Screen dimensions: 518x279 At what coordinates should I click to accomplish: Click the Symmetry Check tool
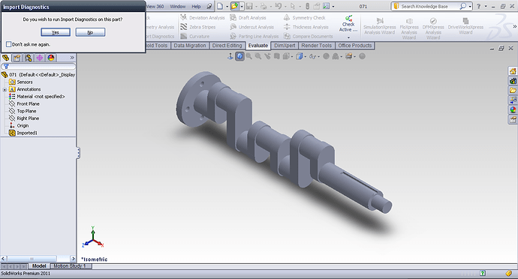(x=305, y=18)
